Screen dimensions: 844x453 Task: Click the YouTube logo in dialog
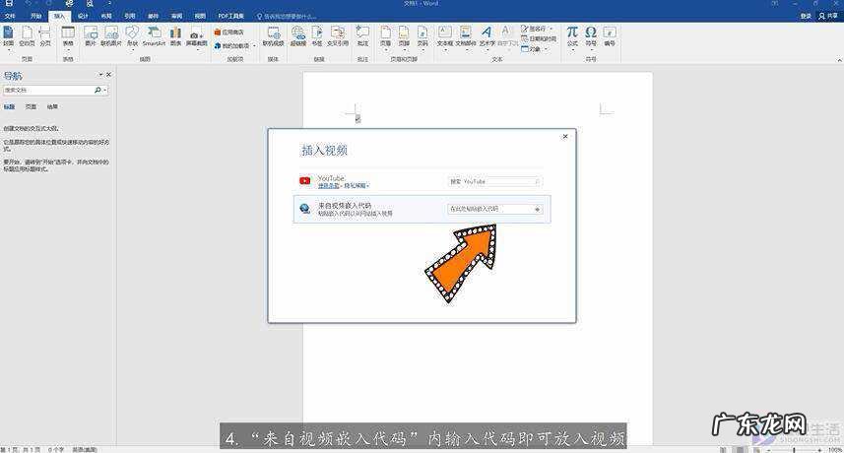click(x=304, y=181)
